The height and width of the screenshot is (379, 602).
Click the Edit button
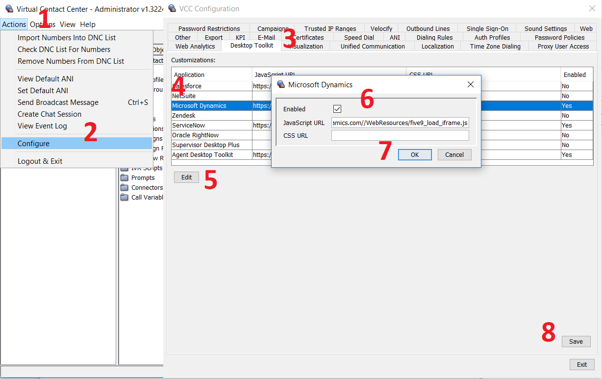[186, 177]
